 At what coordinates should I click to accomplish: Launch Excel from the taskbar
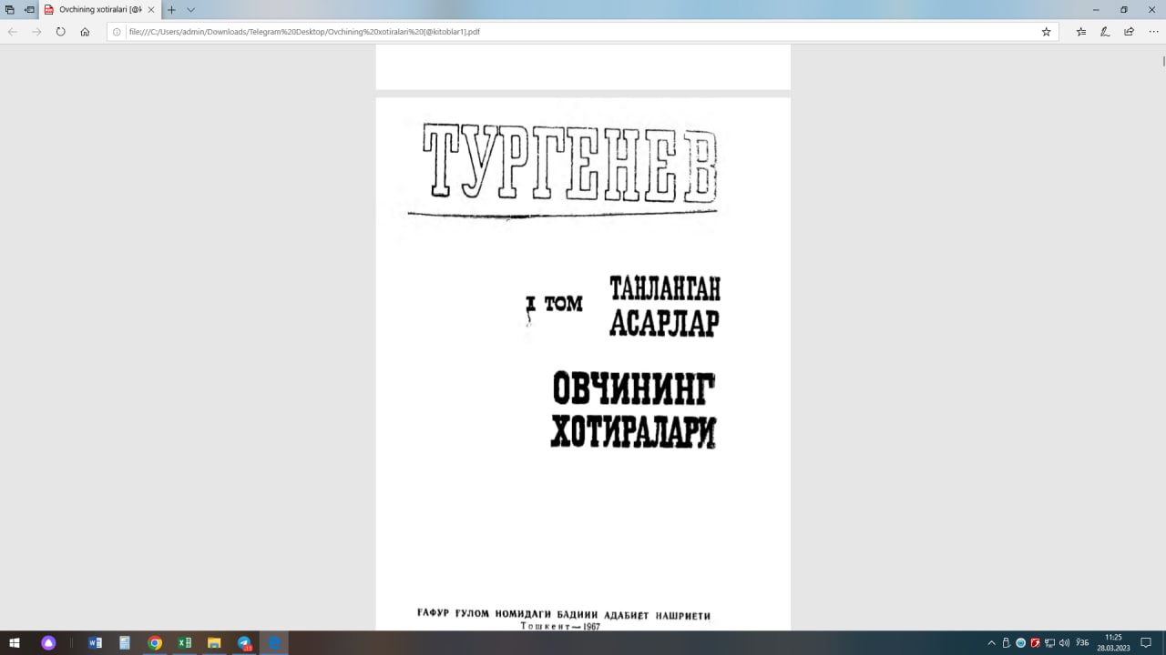click(x=185, y=644)
